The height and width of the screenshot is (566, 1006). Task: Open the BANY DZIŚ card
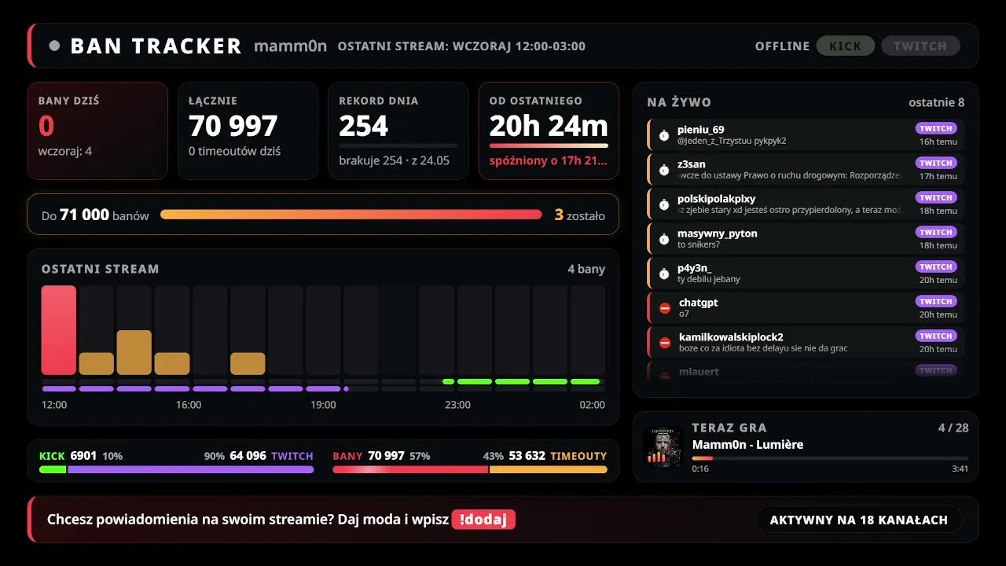97,130
